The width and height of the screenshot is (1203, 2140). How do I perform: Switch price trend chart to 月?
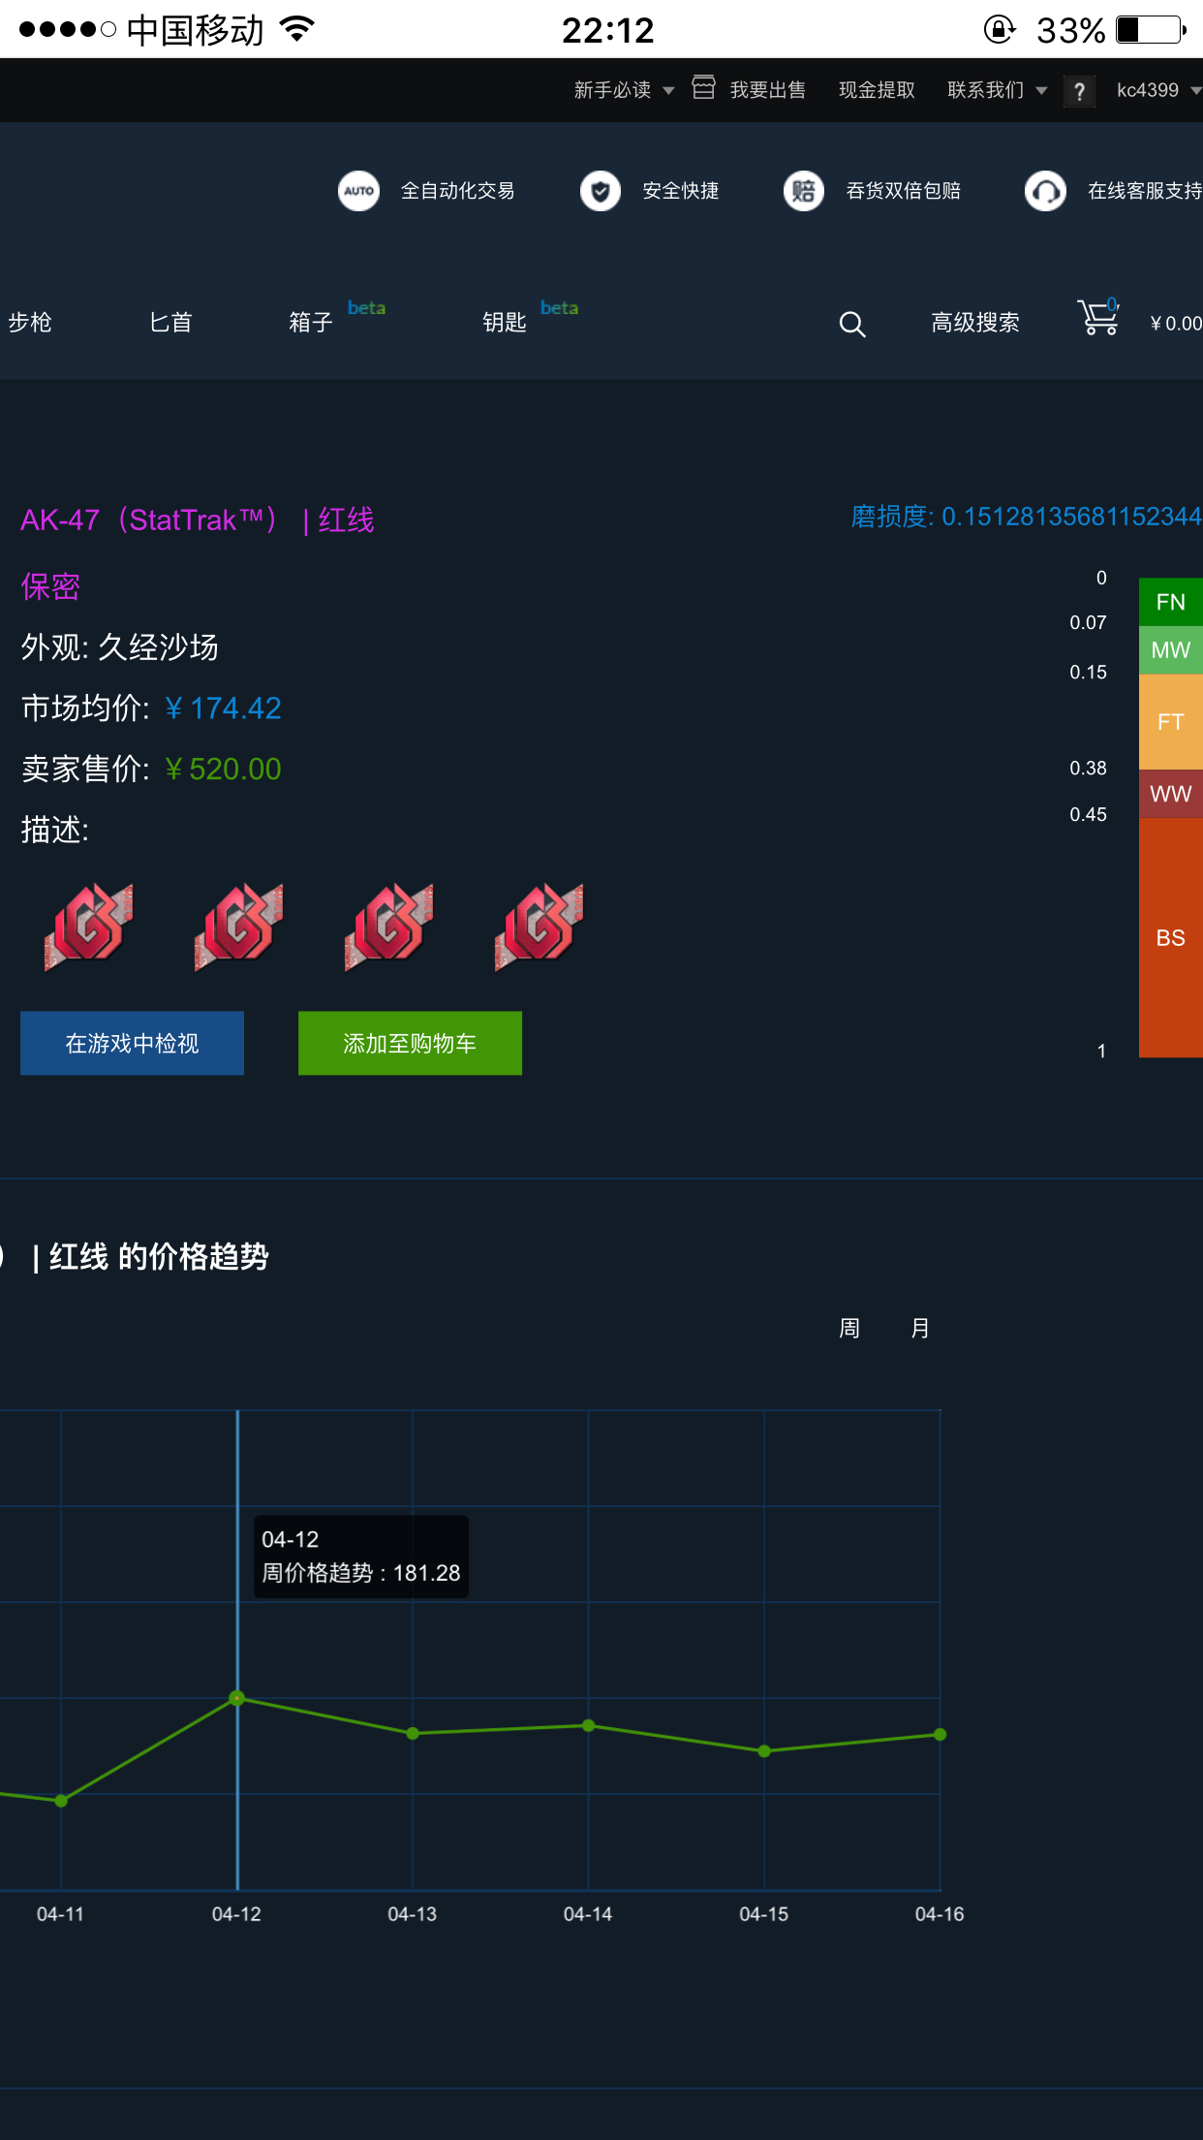pos(920,1328)
